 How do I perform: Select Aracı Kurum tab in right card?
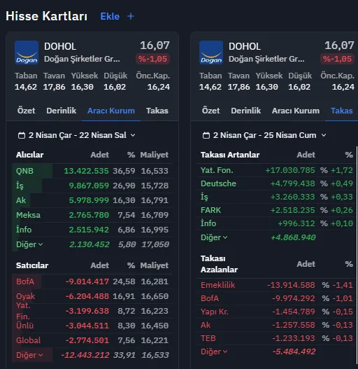coord(296,111)
